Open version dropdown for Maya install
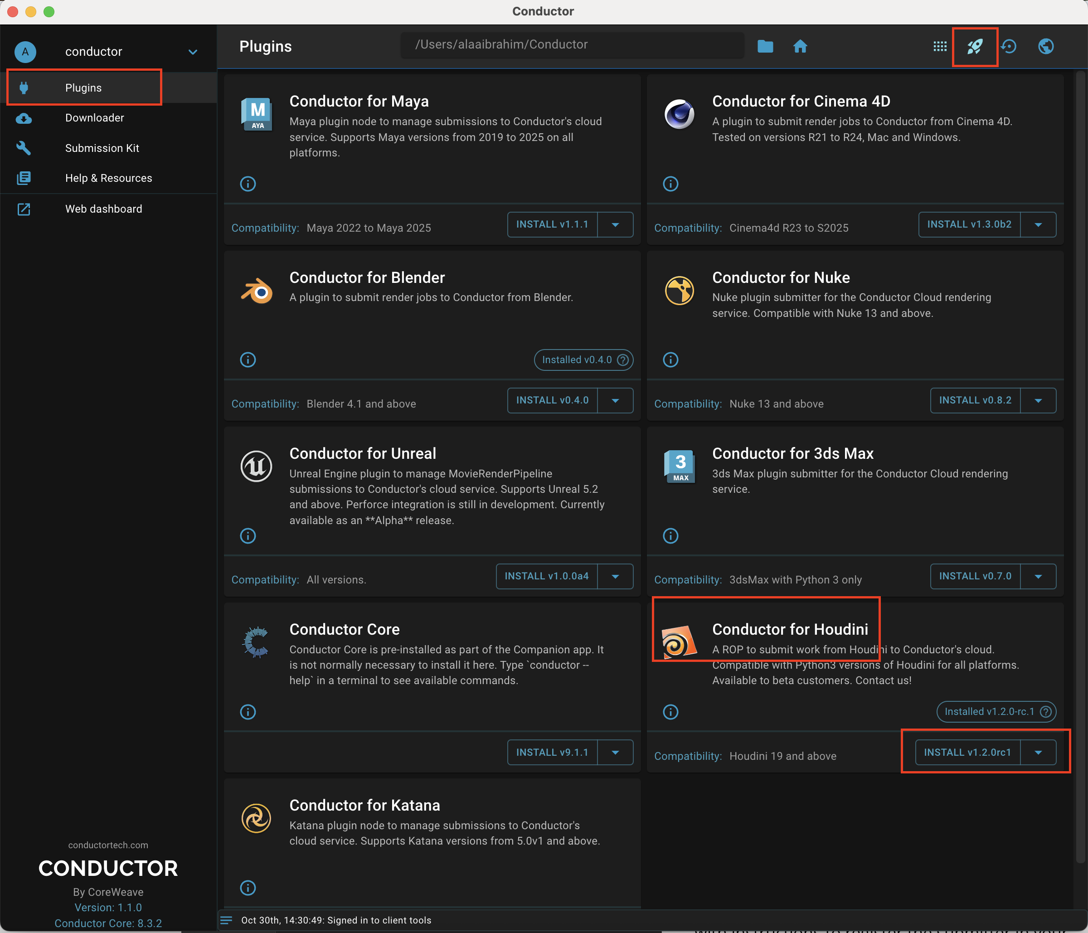The width and height of the screenshot is (1088, 933). 615,225
